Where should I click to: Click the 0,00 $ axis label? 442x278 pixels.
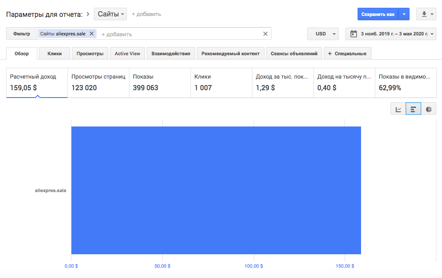tap(71, 266)
